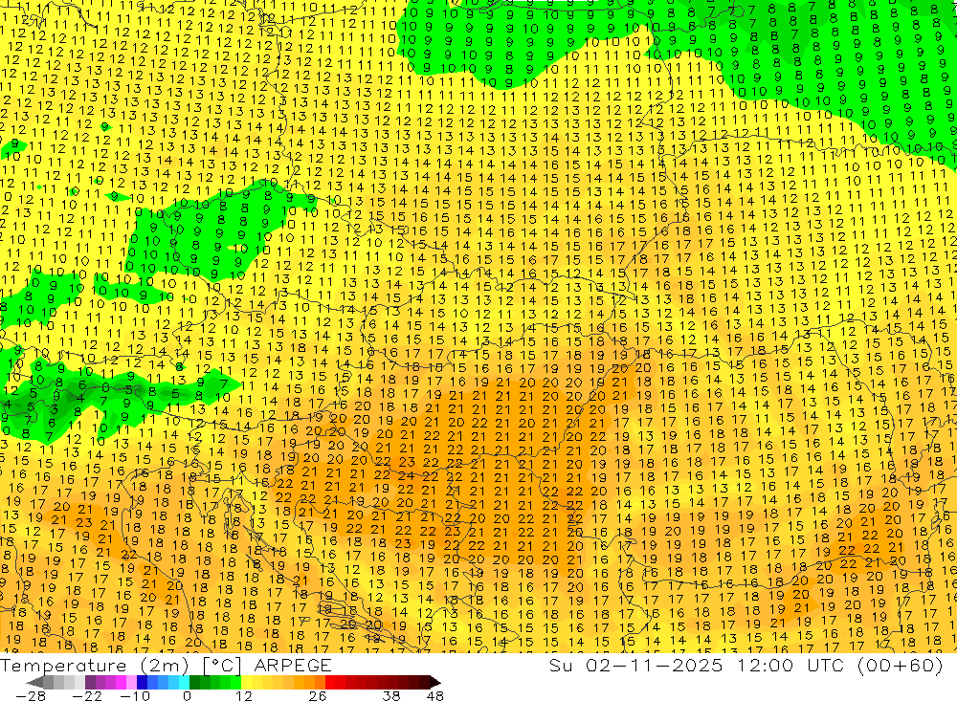Click the "26" legend label under the color scale
Viewport: 957px width, 701px height.
click(318, 695)
